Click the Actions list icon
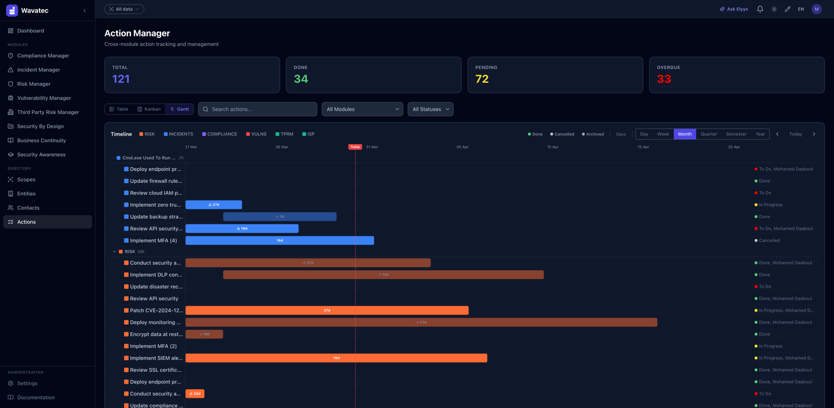This screenshot has height=408, width=834. pos(10,222)
